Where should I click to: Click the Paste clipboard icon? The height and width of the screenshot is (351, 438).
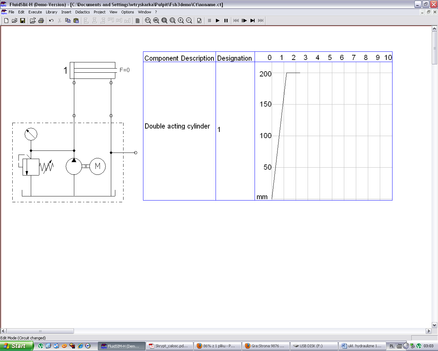(76, 21)
